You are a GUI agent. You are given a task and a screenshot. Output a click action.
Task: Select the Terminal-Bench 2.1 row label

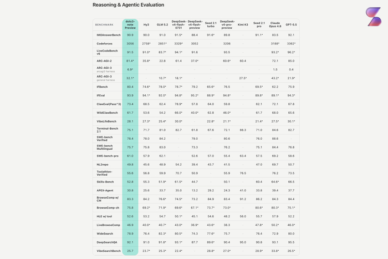click(108, 130)
